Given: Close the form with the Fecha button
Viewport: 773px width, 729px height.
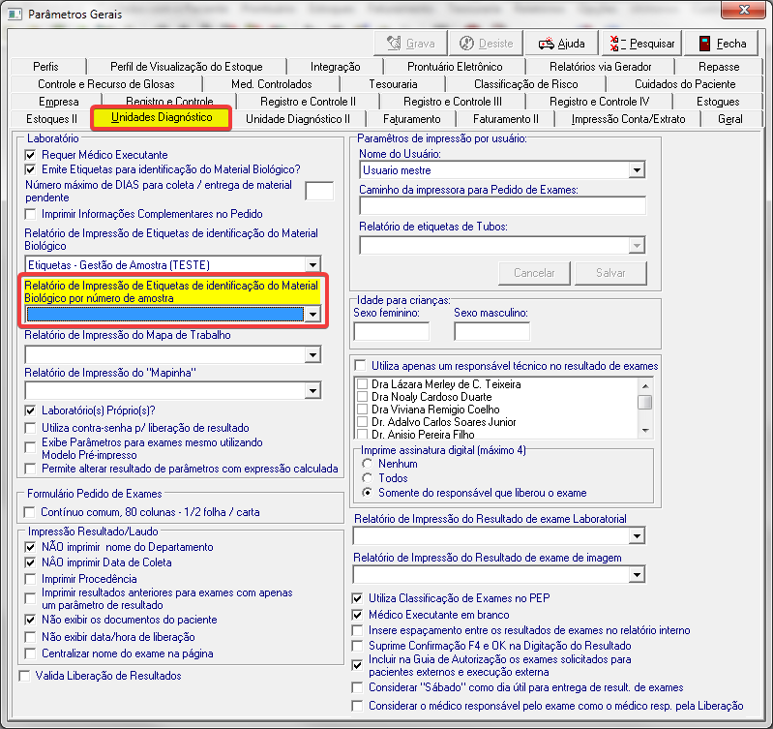Looking at the screenshot, I should pos(723,44).
